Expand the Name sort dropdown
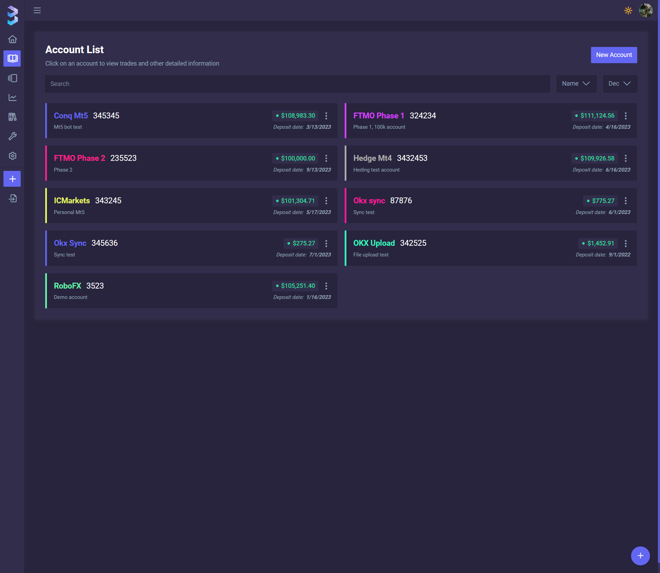 (576, 84)
